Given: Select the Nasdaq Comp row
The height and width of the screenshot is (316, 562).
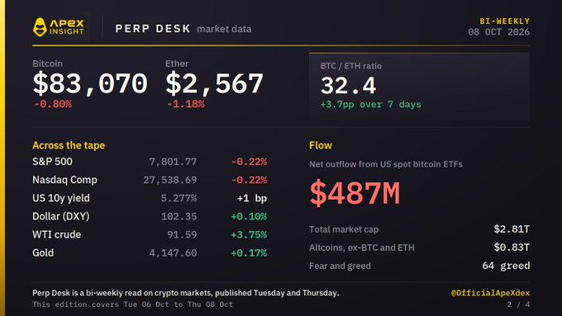Looking at the screenshot, I should [x=150, y=180].
